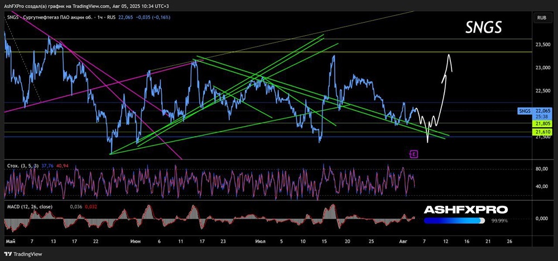The height and width of the screenshot is (261, 558).
Task: Select the MACD (12, 26, close) indicator legend
Action: point(29,206)
